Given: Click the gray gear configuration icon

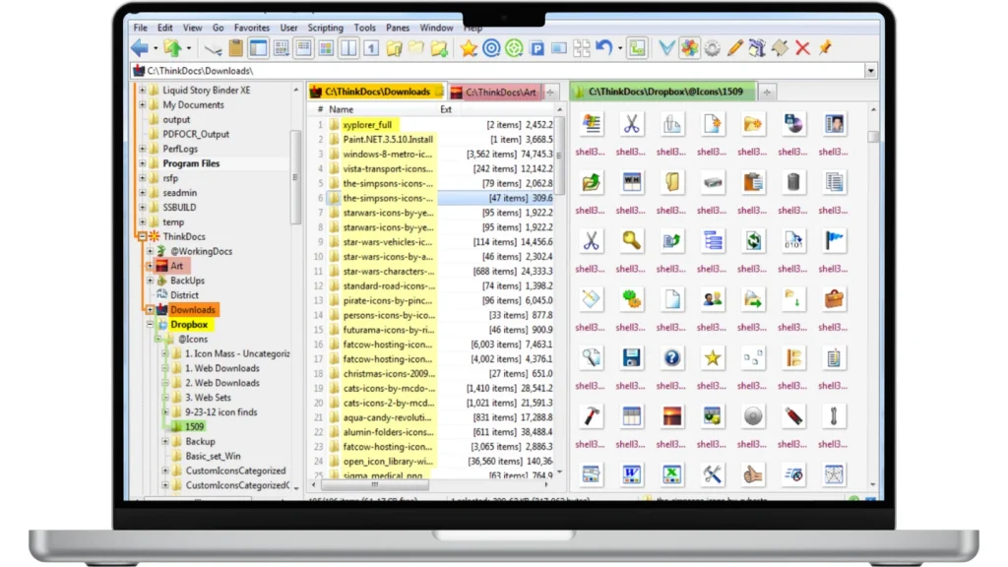Looking at the screenshot, I should [712, 48].
